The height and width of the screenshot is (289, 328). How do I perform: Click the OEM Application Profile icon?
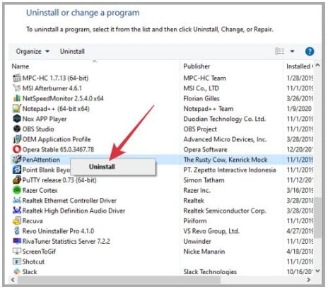point(17,139)
